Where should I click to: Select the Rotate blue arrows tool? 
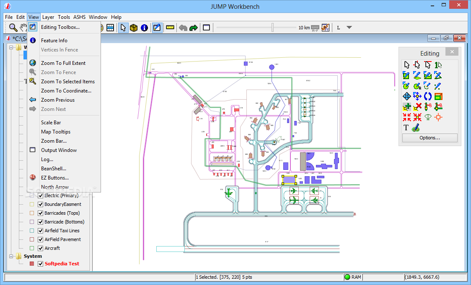tap(428, 96)
